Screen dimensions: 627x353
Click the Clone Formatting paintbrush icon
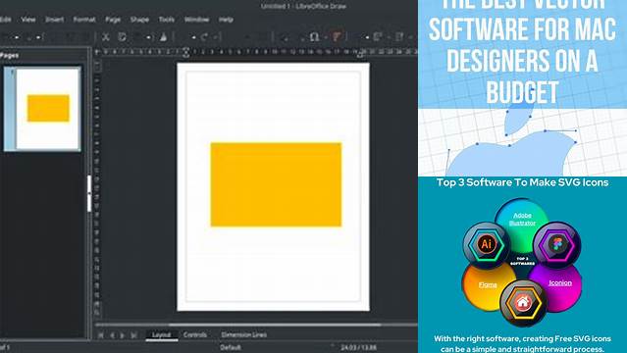pyautogui.click(x=163, y=37)
